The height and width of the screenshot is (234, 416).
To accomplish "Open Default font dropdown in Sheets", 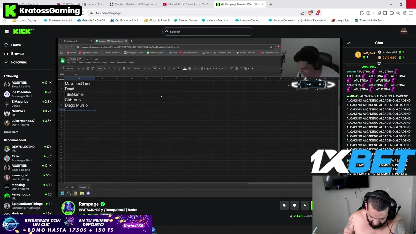I will 139,68.
